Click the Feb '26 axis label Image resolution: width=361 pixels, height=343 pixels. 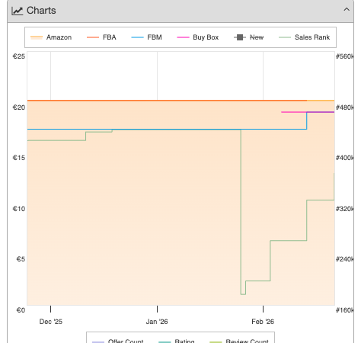click(x=263, y=322)
